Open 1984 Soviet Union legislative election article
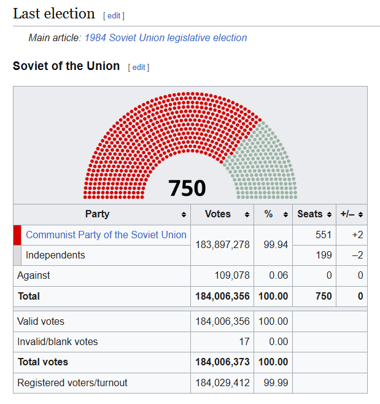The image size is (380, 404). [166, 38]
